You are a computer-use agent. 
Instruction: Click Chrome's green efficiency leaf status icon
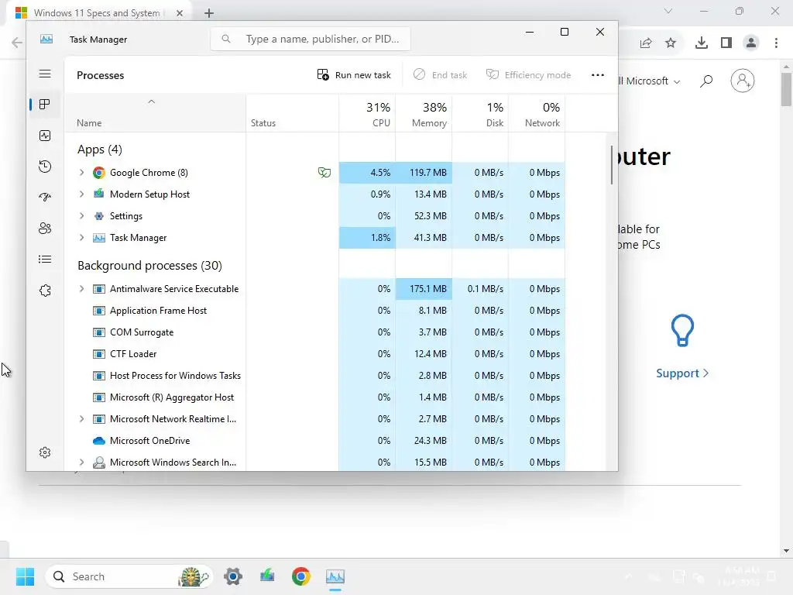(x=324, y=173)
